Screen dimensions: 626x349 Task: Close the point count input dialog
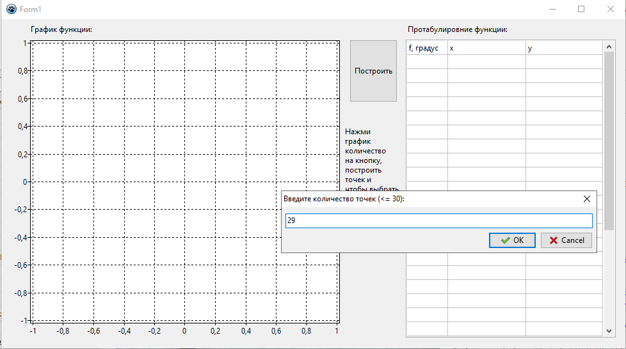[586, 199]
